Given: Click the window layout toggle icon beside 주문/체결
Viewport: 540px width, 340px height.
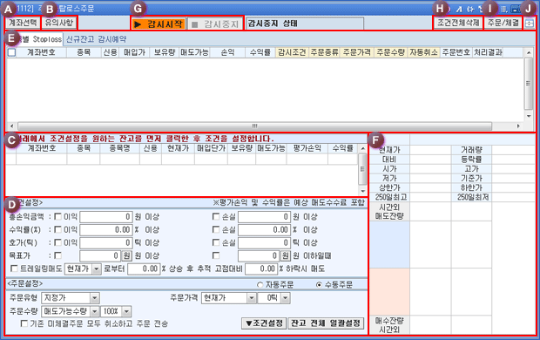Looking at the screenshot, I should 530,24.
